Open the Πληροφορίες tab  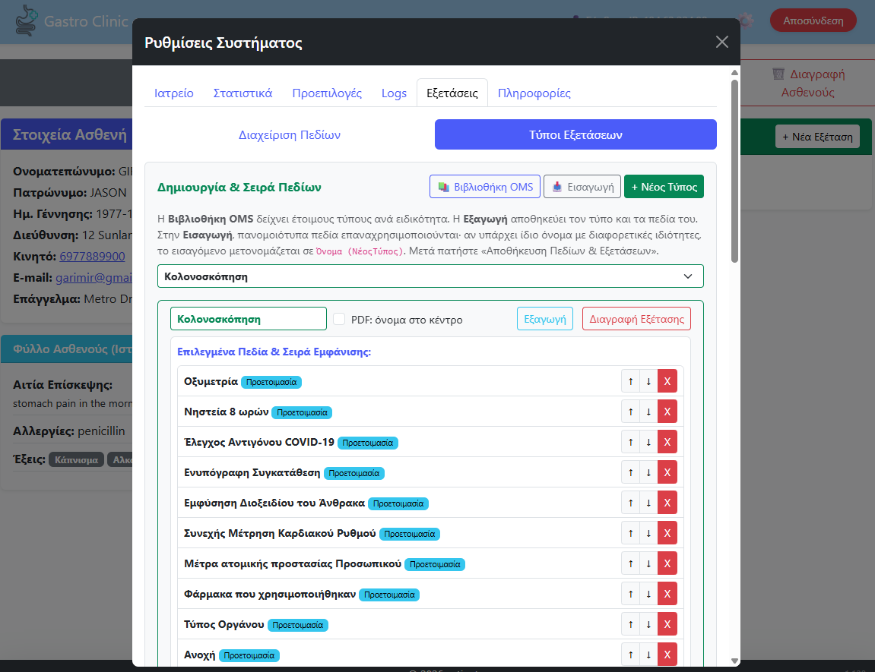[x=534, y=93]
